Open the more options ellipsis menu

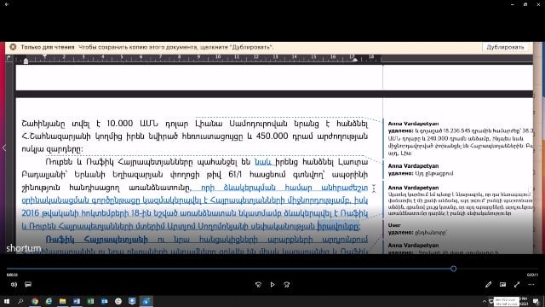531,284
